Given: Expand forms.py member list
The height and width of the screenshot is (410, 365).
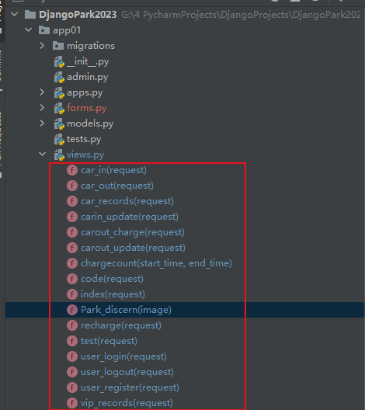Looking at the screenshot, I should click(x=42, y=108).
